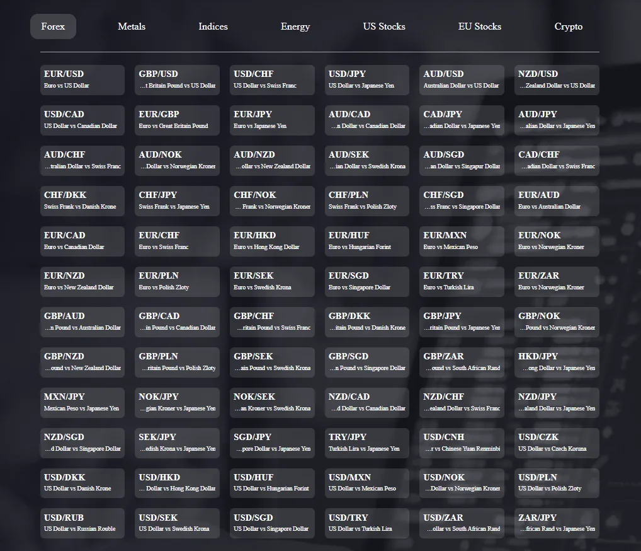Select the Energy category tab
Screen dimensions: 641x551
(295, 26)
